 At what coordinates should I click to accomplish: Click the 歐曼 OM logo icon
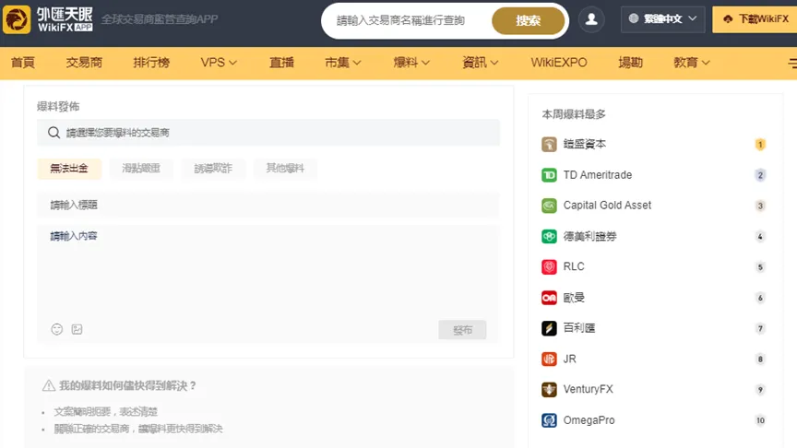(549, 298)
